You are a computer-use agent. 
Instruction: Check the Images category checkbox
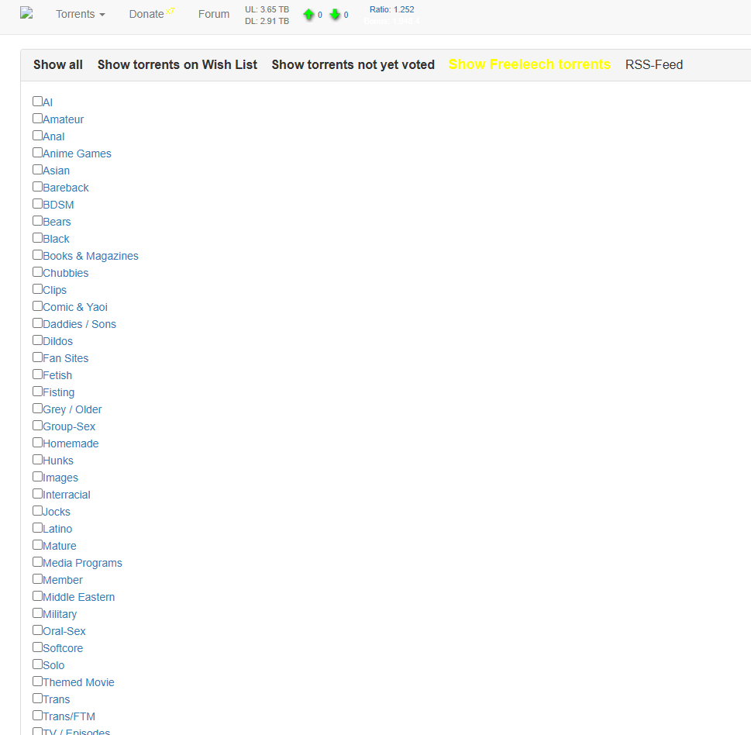(37, 477)
